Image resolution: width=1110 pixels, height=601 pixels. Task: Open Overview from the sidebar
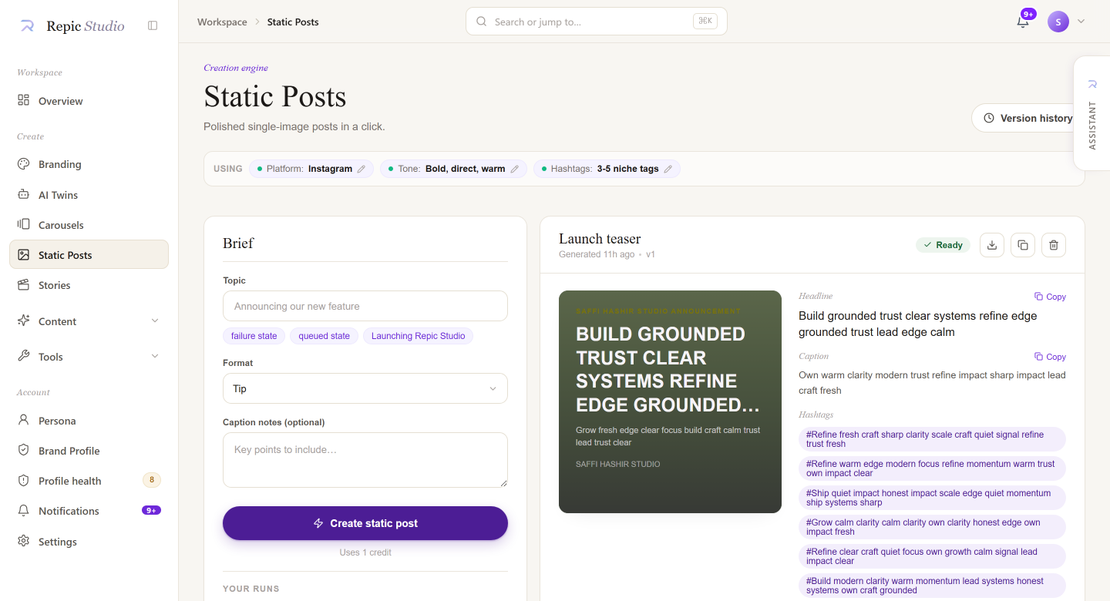(89, 101)
